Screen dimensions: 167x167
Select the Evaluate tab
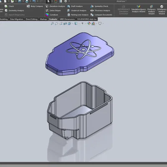coord(53,19)
